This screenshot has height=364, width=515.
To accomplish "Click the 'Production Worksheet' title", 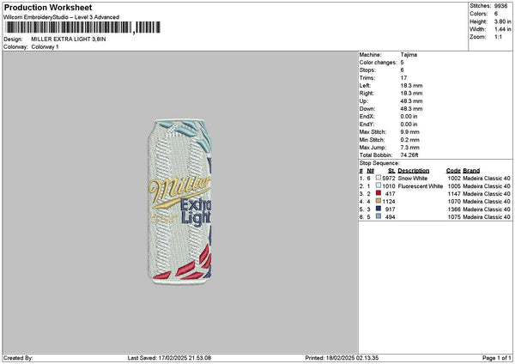I will coord(48,7).
